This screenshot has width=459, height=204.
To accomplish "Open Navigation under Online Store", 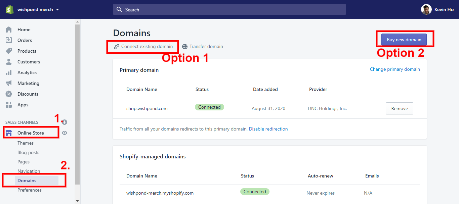I will tap(29, 171).
